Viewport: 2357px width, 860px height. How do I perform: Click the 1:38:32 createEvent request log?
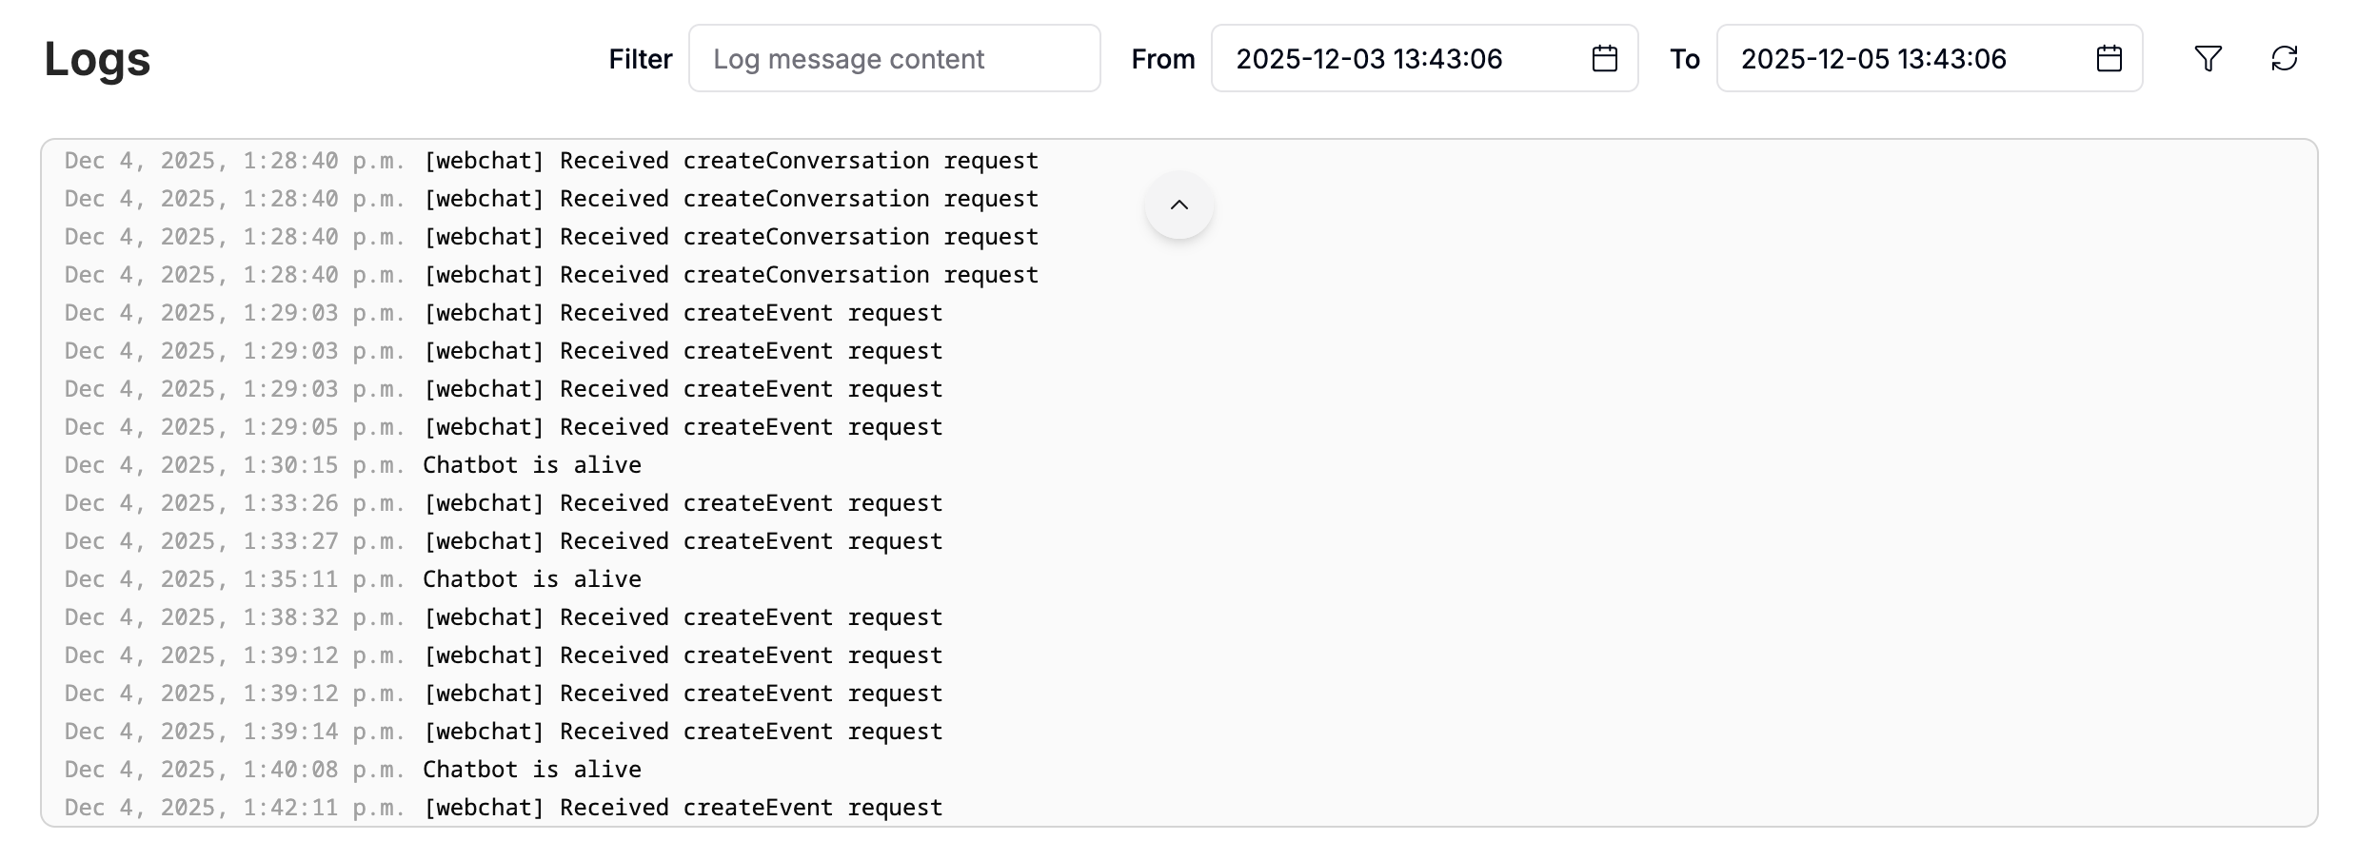504,617
